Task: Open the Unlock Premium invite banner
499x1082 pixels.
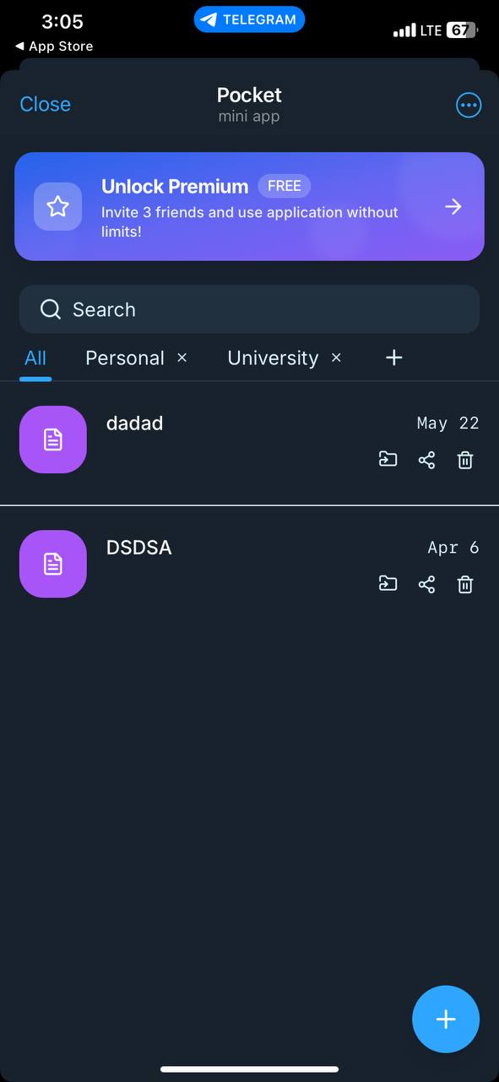Action: click(249, 205)
